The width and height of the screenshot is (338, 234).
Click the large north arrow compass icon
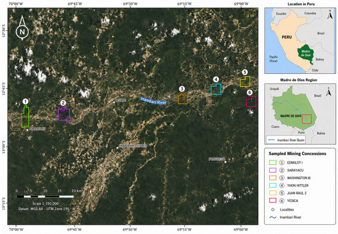pyautogui.click(x=22, y=28)
